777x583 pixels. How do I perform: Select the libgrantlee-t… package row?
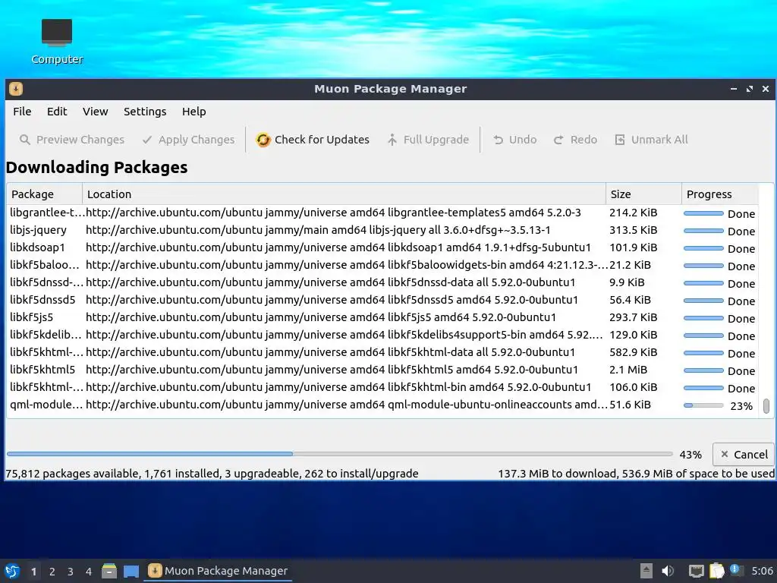pyautogui.click(x=382, y=213)
